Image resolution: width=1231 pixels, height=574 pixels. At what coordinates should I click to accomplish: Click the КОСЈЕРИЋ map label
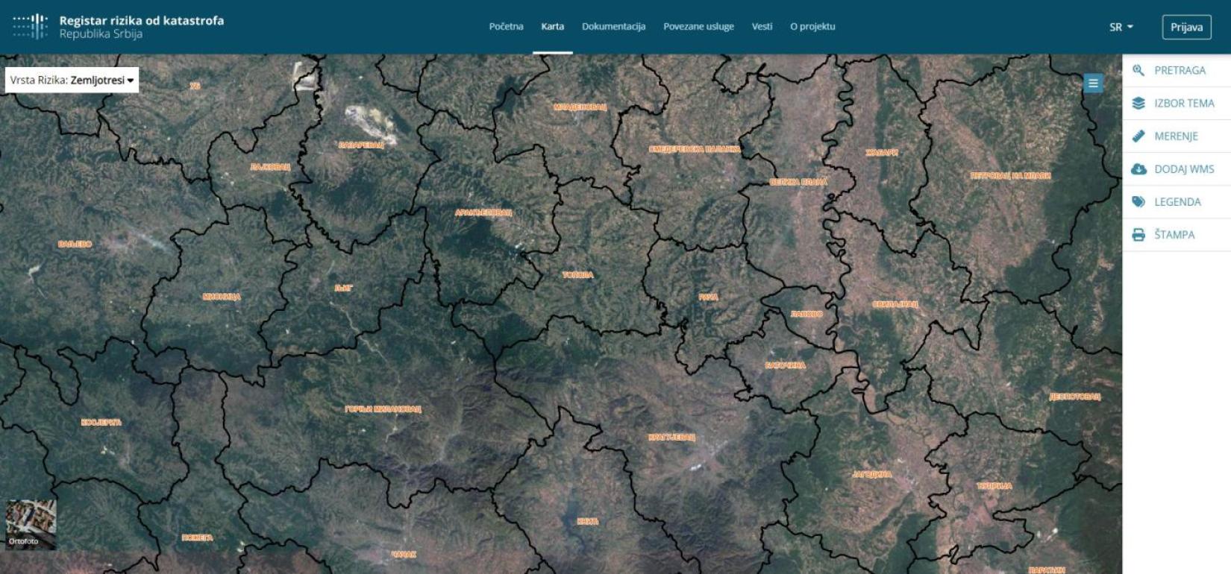(x=101, y=423)
